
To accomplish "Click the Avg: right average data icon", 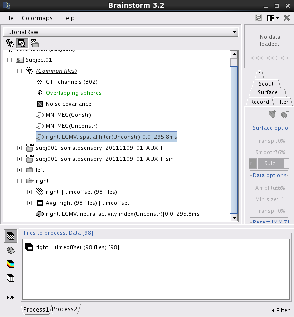I will pos(40,203).
